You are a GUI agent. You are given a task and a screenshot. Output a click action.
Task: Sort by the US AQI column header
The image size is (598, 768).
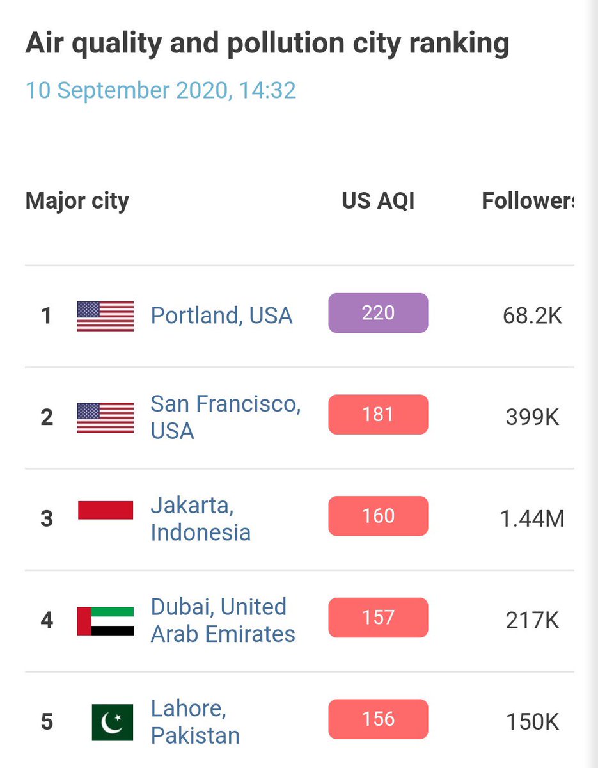click(378, 201)
